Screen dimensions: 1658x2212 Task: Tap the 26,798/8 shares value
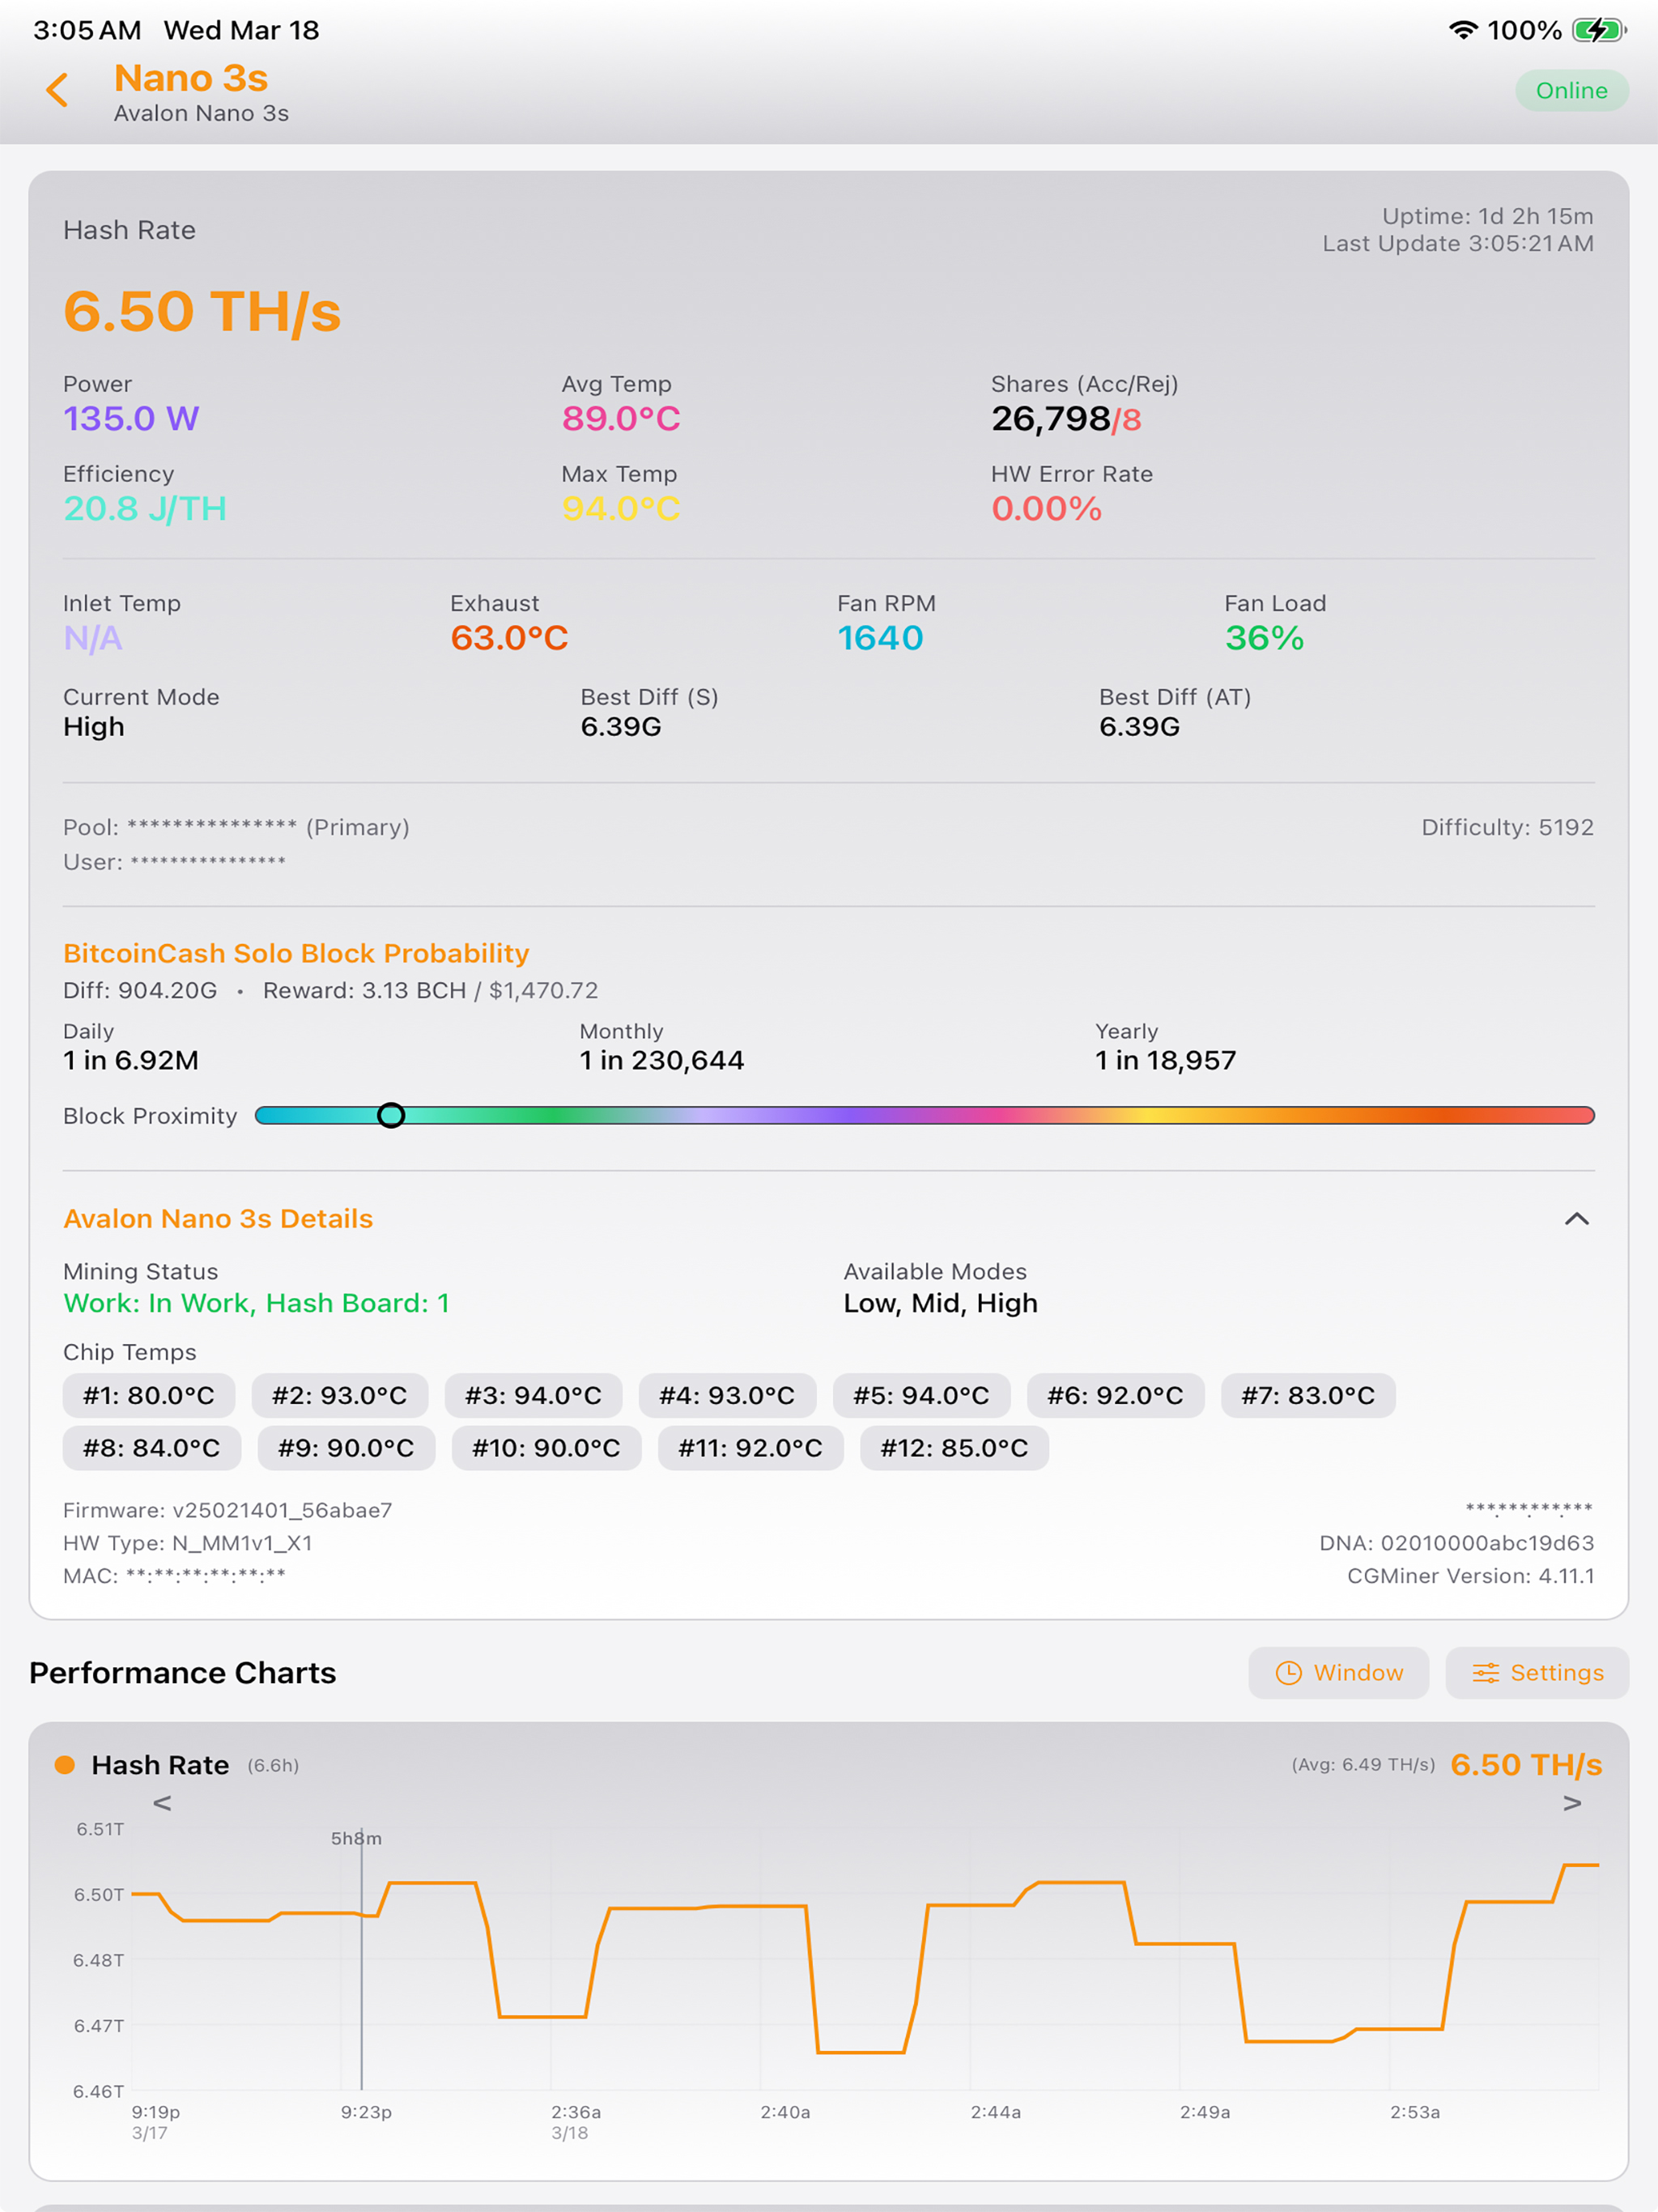pyautogui.click(x=1066, y=419)
